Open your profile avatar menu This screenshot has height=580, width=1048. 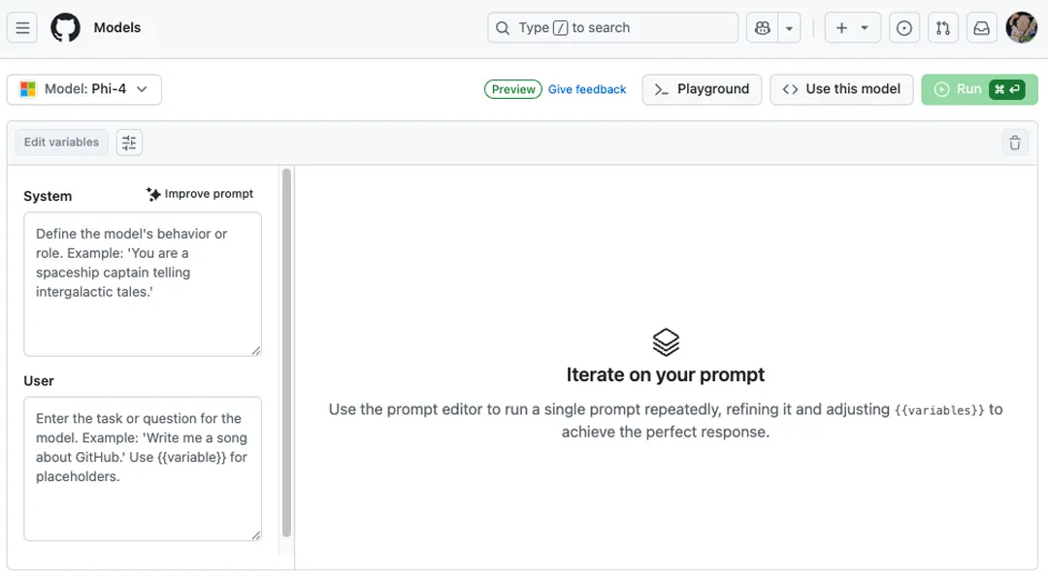pyautogui.click(x=1021, y=27)
